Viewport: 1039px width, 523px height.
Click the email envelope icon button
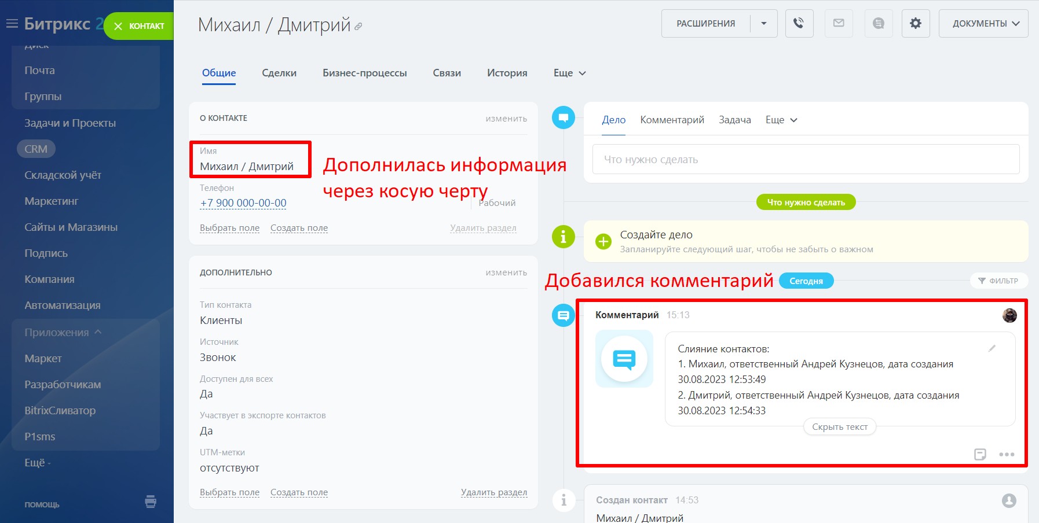pos(839,24)
